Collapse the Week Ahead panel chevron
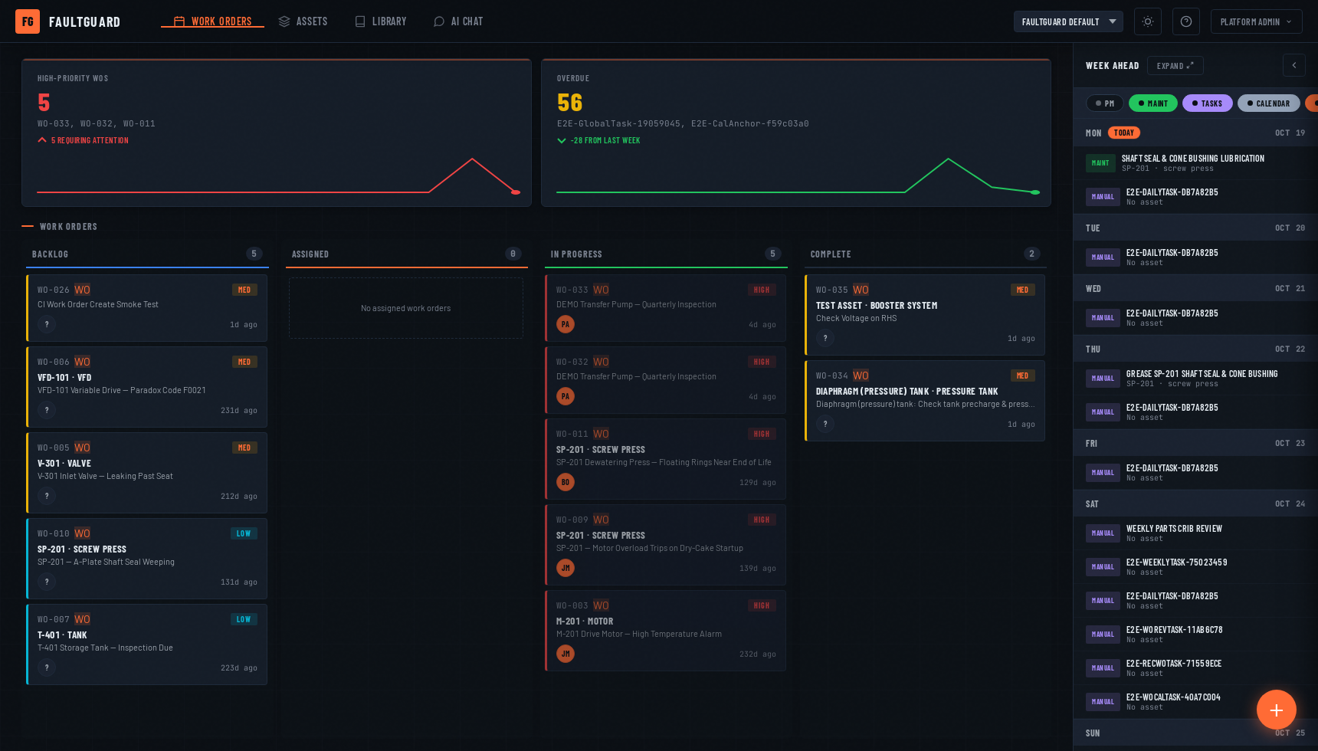 [1294, 65]
